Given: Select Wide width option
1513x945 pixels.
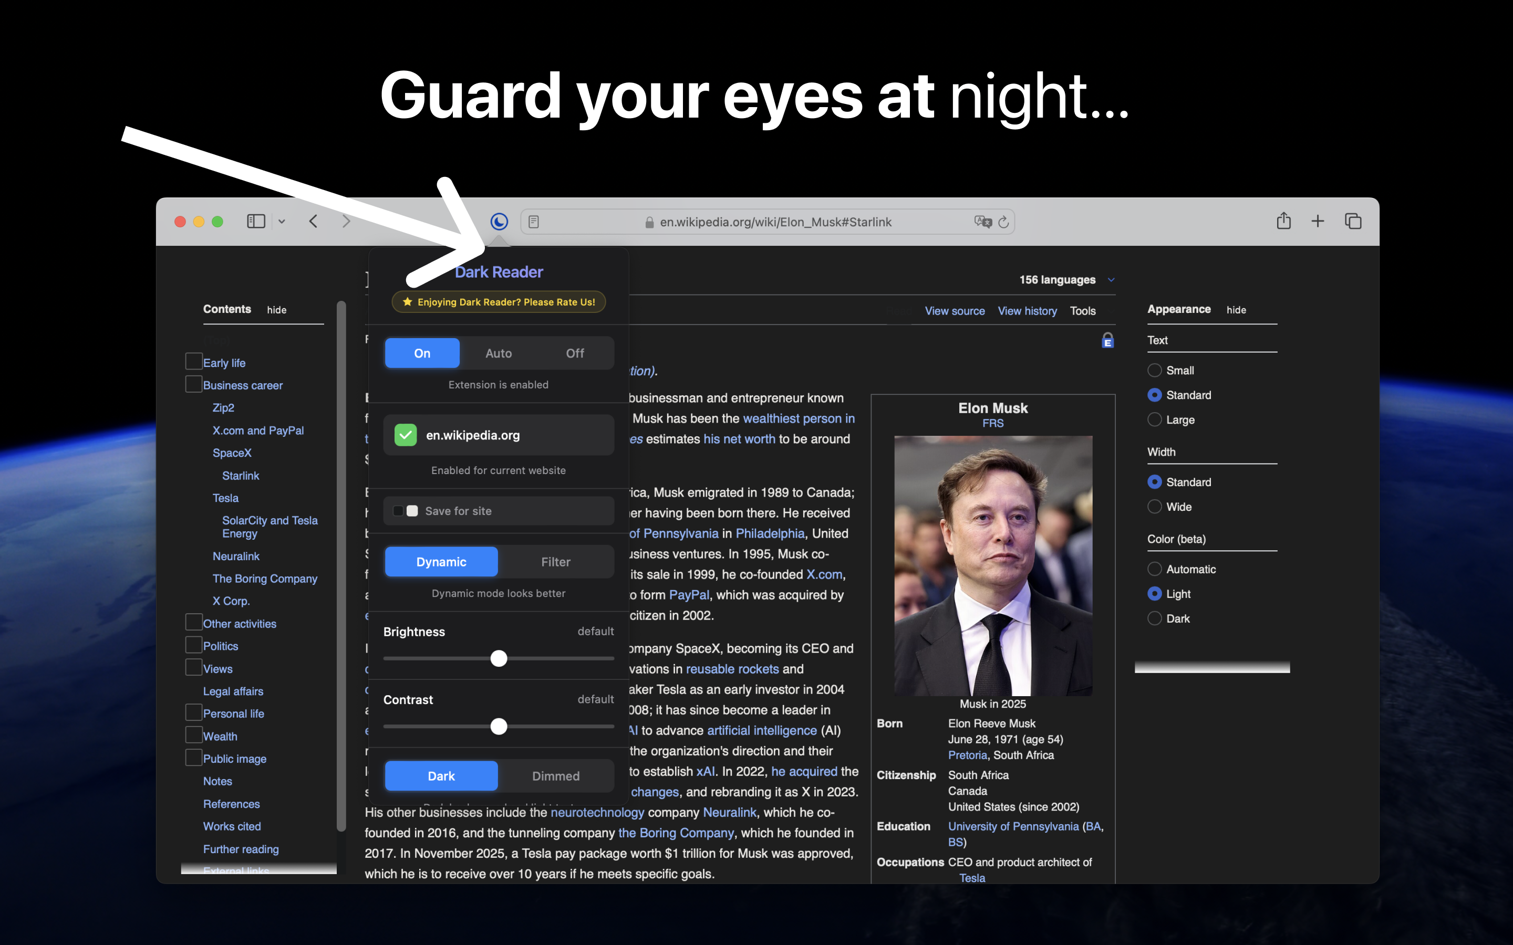Looking at the screenshot, I should pos(1154,506).
